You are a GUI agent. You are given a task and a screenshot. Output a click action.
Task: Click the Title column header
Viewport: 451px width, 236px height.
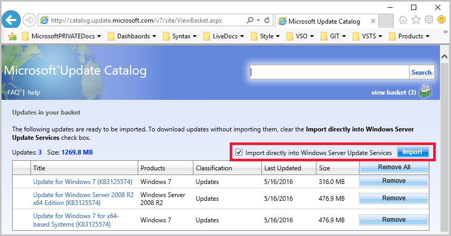[84, 168]
